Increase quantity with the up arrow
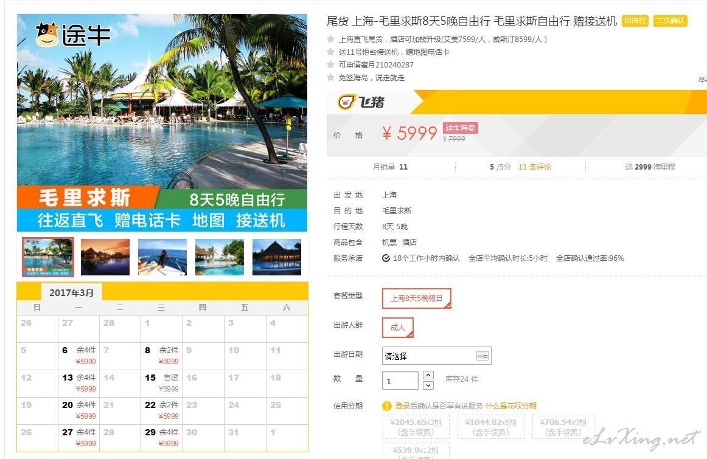 (x=428, y=375)
